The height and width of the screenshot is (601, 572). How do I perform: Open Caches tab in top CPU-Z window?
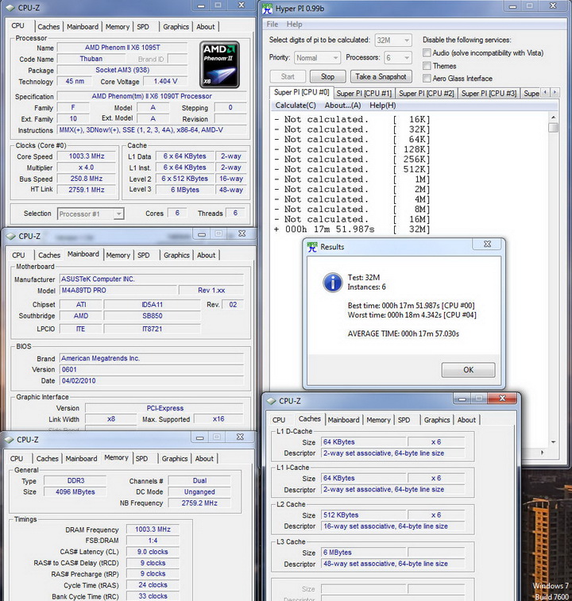coord(48,27)
